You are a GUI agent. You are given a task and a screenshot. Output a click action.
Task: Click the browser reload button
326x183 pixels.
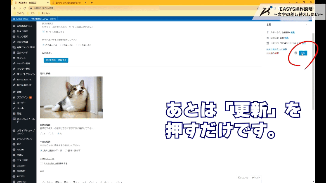tap(25, 8)
